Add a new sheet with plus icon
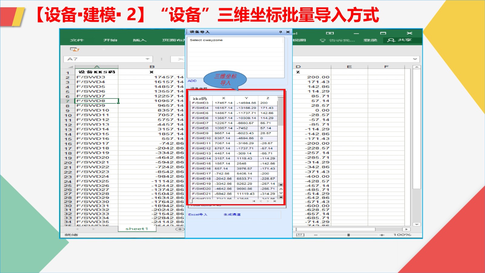 click(180, 229)
